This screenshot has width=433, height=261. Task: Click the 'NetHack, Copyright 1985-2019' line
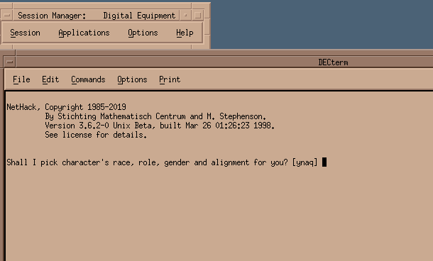(66, 107)
